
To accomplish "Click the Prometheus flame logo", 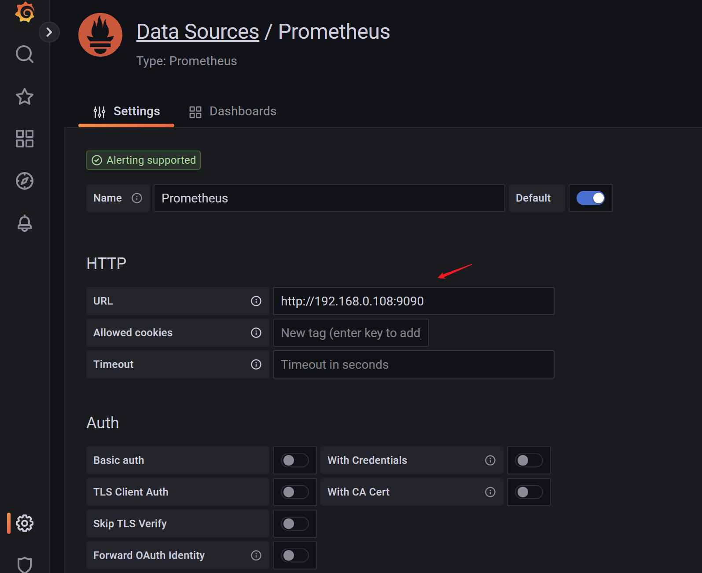I will (x=100, y=35).
